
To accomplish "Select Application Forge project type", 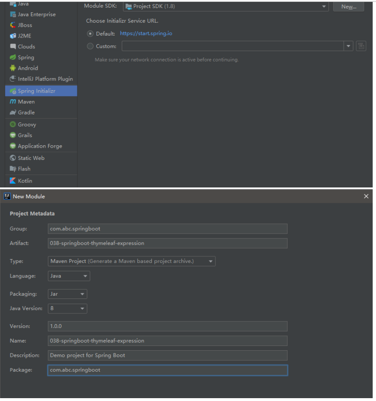I will coord(41,146).
